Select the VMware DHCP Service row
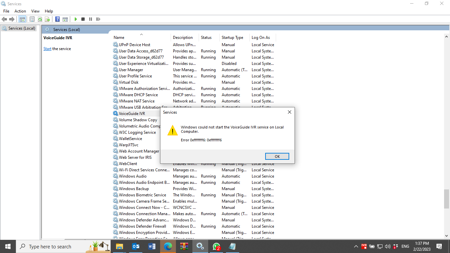 [194, 95]
